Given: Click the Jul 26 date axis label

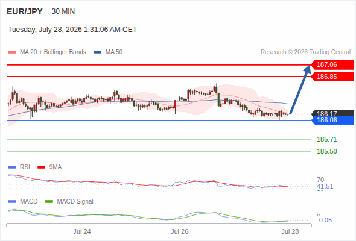Looking at the screenshot, I should click(x=179, y=231).
